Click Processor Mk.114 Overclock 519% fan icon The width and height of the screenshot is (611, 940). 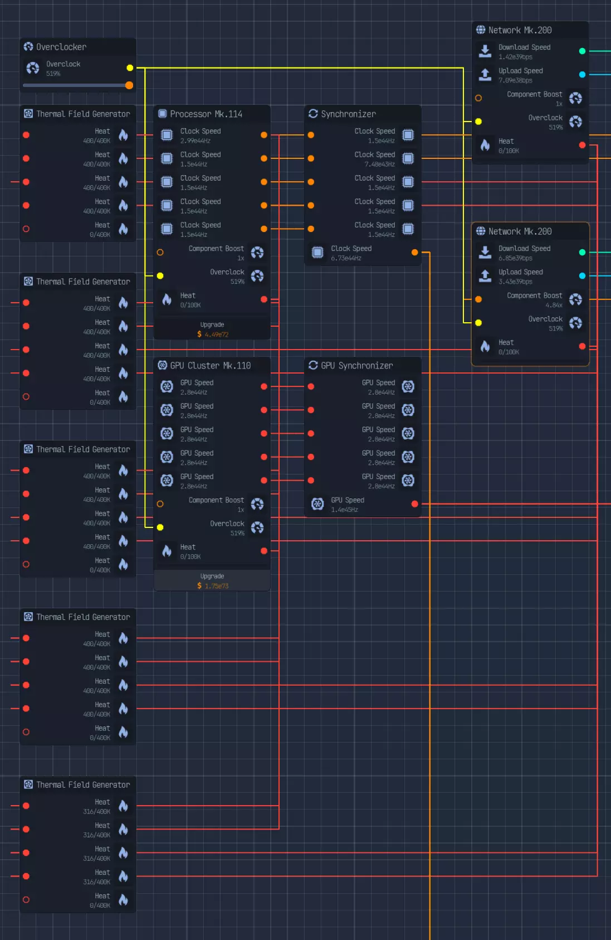point(257,276)
